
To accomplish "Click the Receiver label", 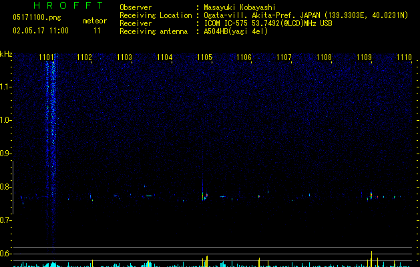I will pyautogui.click(x=136, y=23).
